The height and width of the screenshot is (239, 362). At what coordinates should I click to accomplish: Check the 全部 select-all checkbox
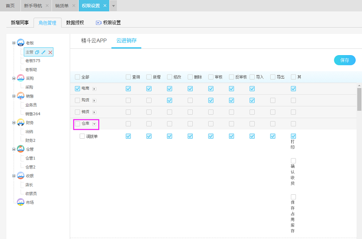tap(77, 77)
